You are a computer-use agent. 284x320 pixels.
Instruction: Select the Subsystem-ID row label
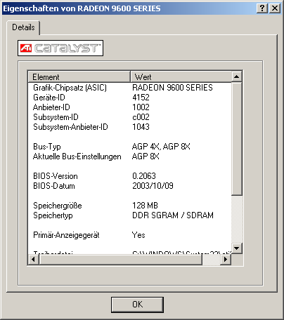56,117
